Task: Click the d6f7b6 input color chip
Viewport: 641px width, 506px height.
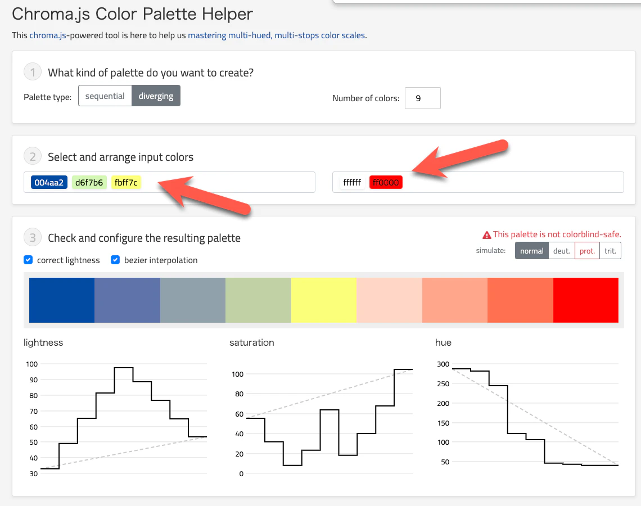Action: tap(89, 182)
